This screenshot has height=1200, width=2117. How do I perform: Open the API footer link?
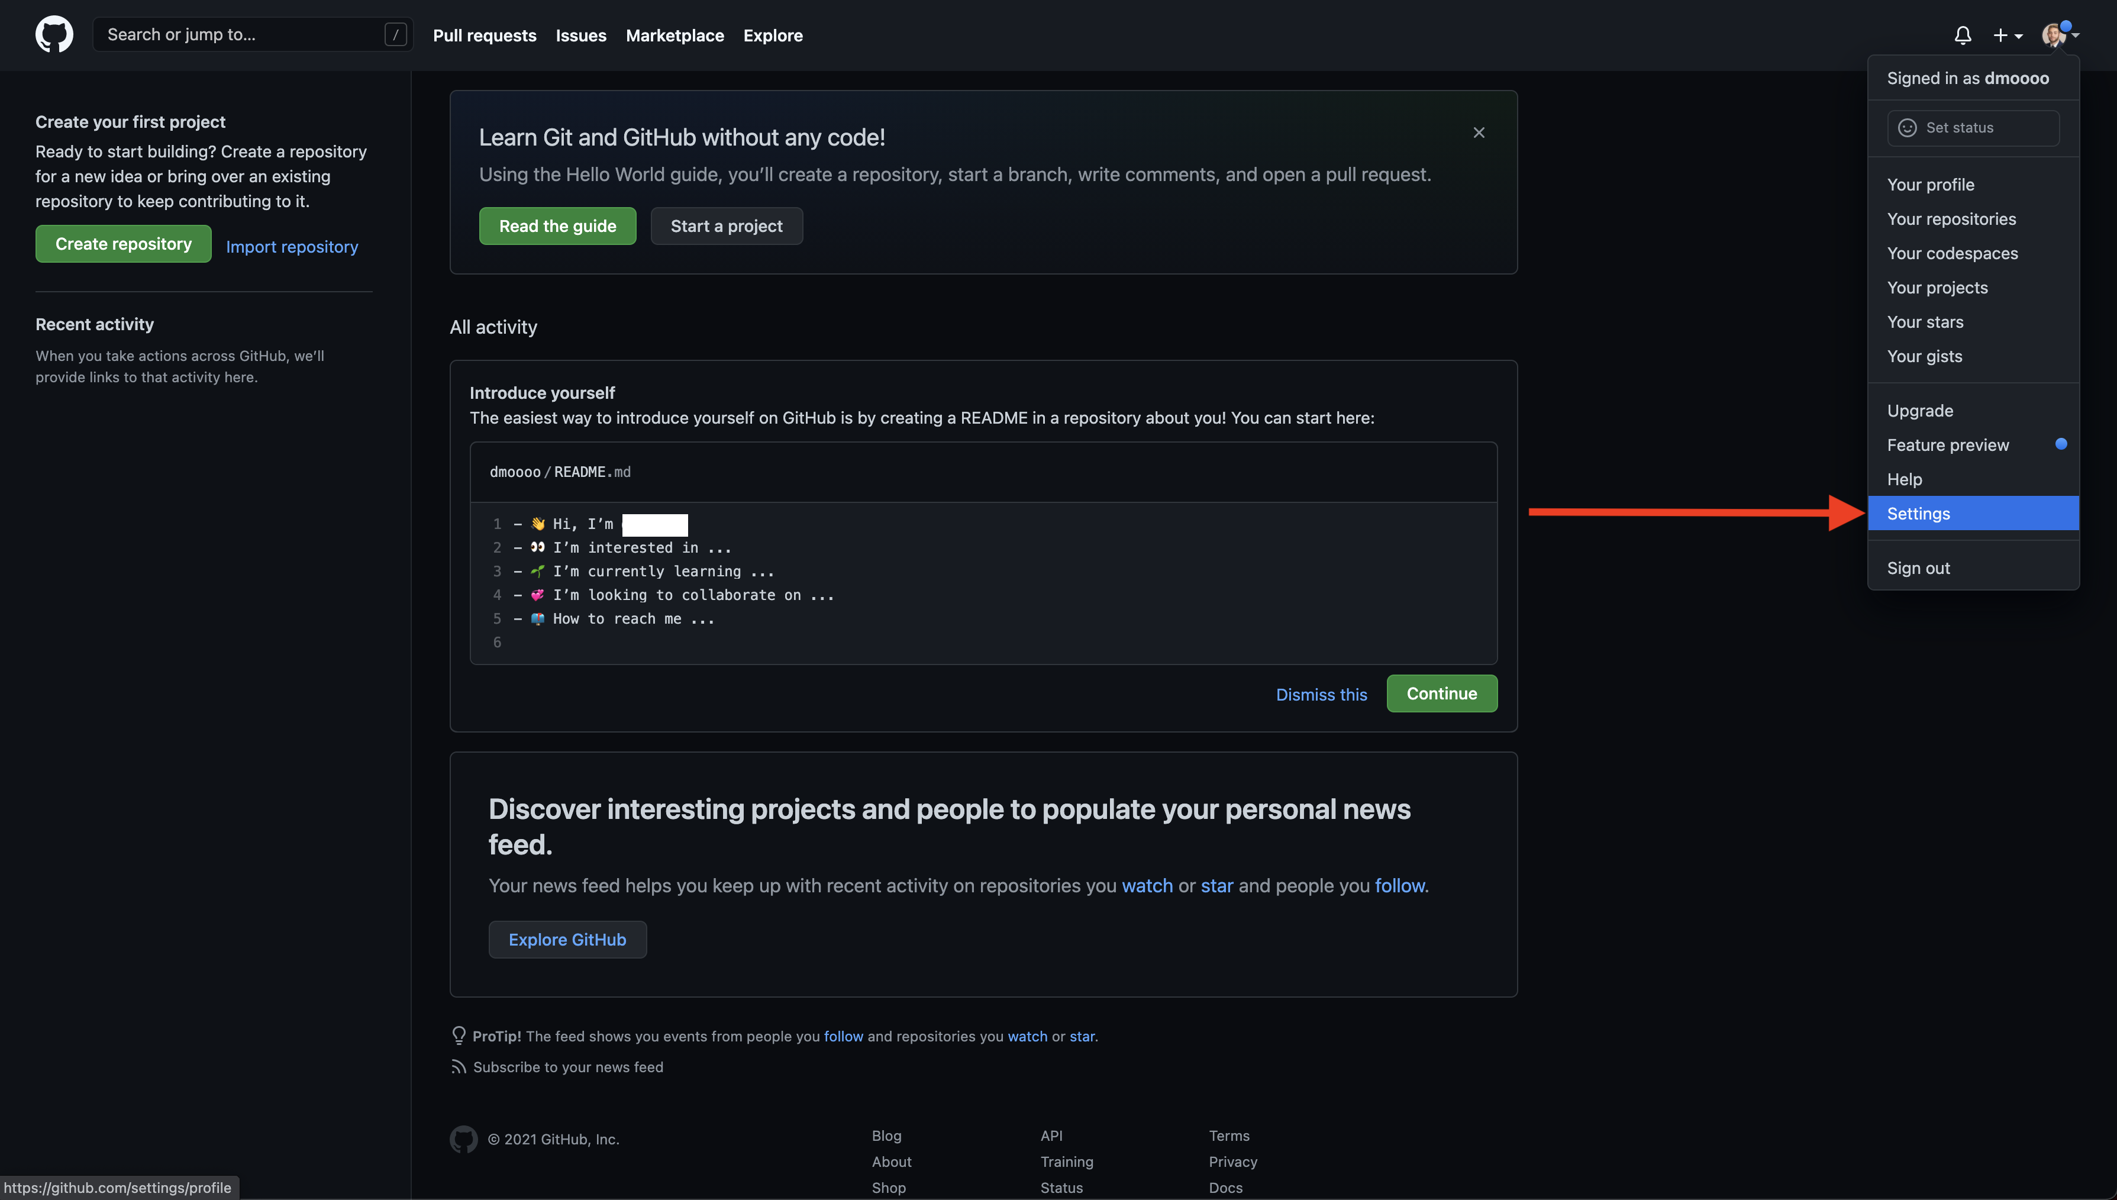click(x=1051, y=1136)
